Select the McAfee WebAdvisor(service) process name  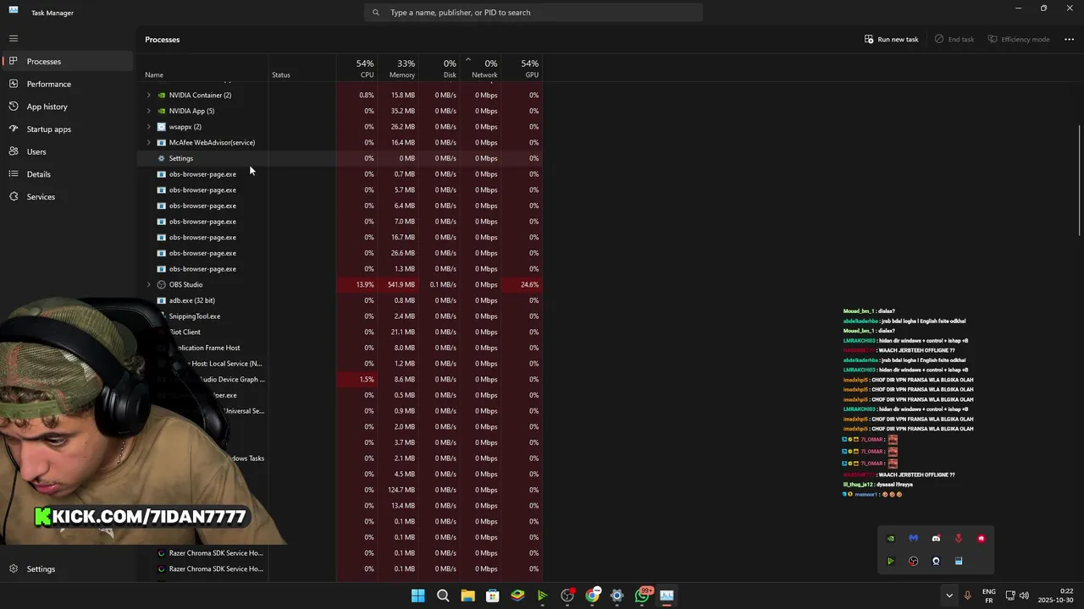[212, 143]
